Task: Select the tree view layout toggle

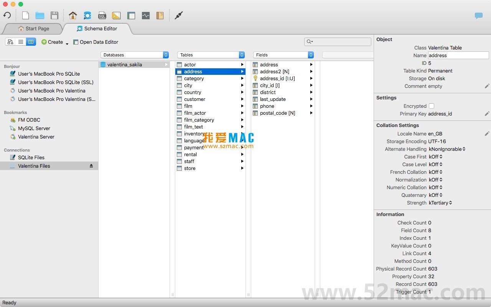Action: (10, 42)
